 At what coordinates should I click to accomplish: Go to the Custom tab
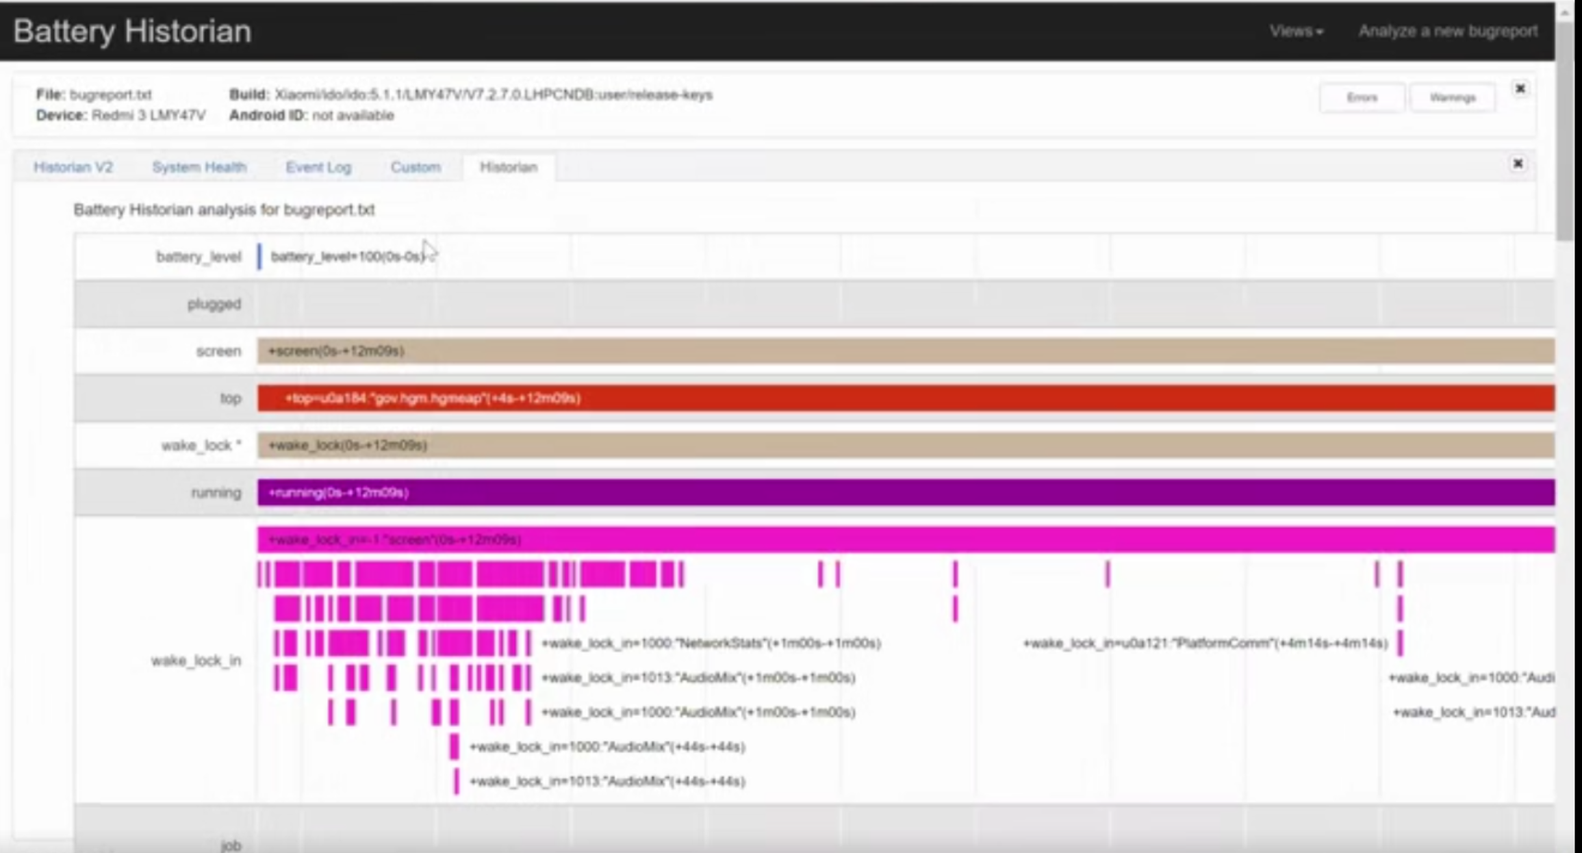tap(416, 167)
